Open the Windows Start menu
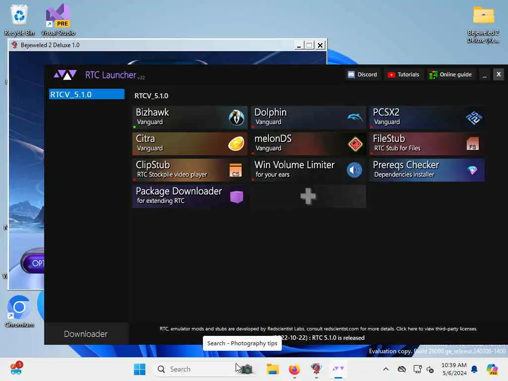Screen dimensions: 508x381 (x=139, y=369)
